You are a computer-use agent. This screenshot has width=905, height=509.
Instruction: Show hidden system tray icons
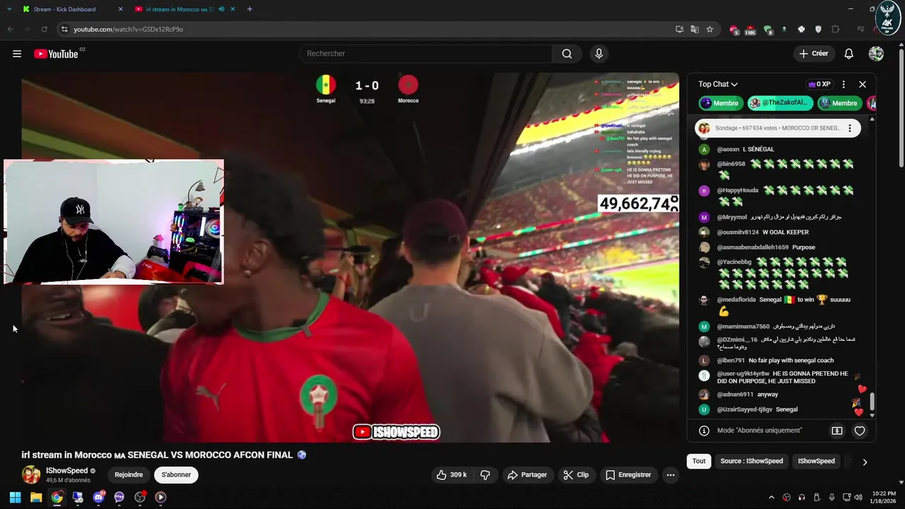tap(771, 497)
